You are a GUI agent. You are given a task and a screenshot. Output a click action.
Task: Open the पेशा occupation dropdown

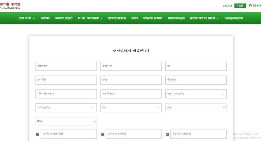coord(131,108)
